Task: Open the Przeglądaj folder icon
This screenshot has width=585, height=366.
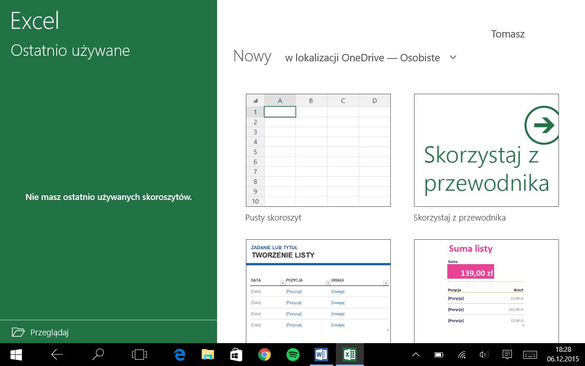Action: pyautogui.click(x=18, y=332)
